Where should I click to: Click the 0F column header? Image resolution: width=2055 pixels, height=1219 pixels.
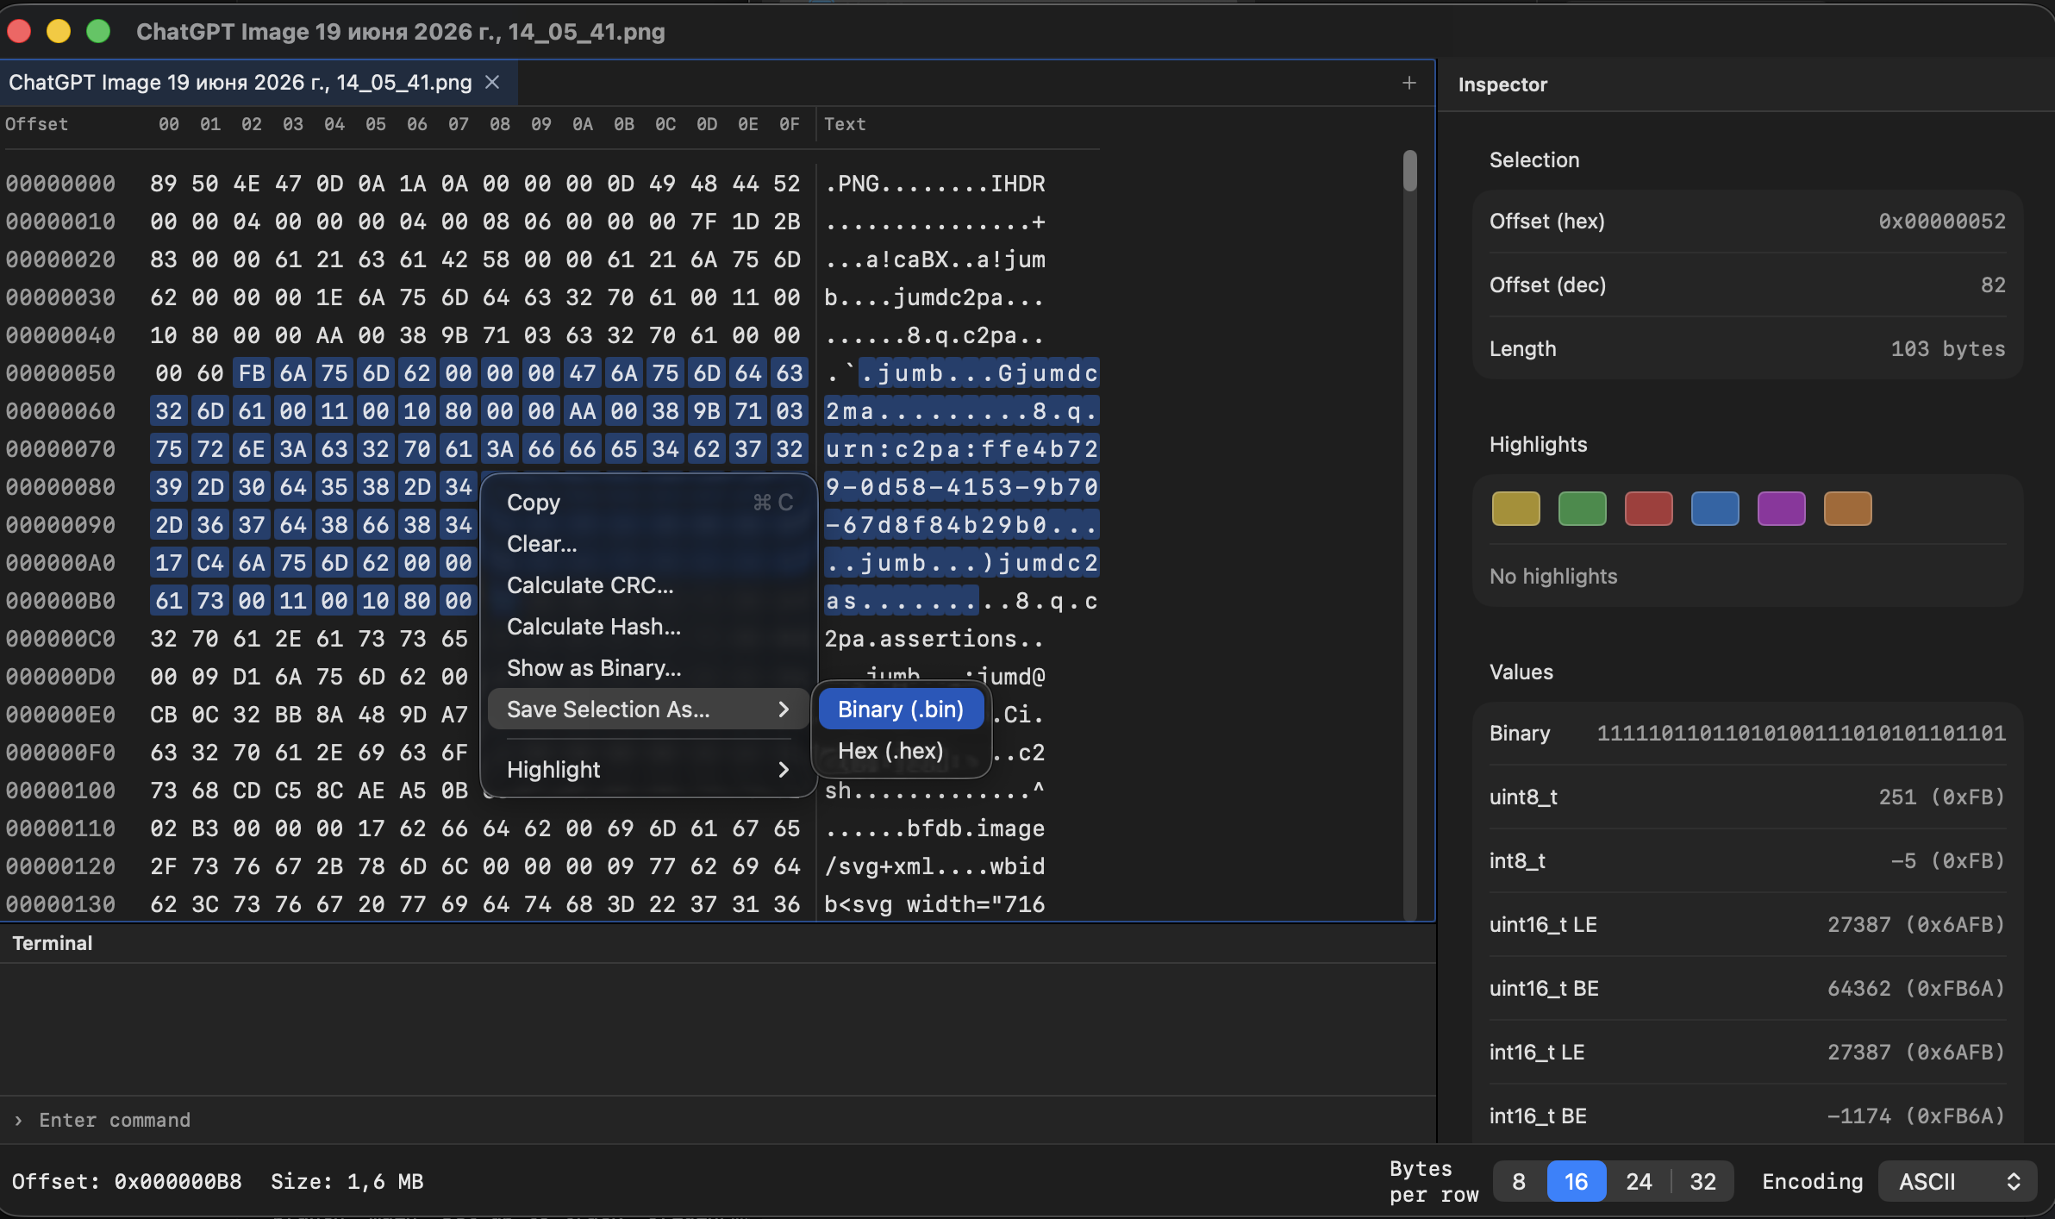pos(790,124)
